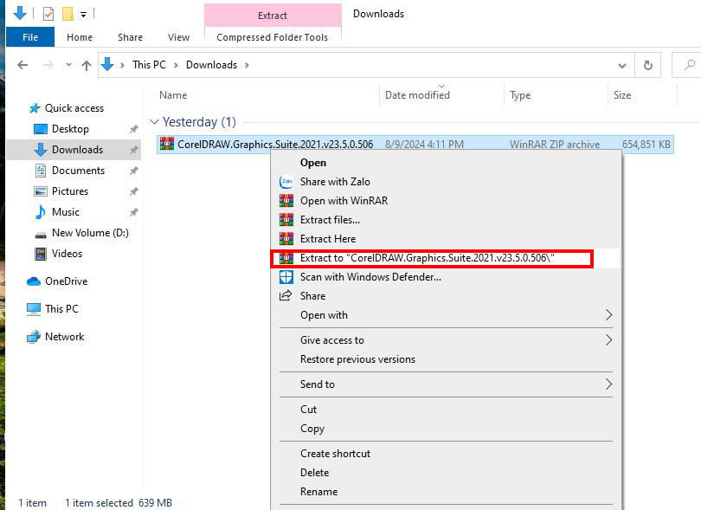Click the WinRAR archive file icon
The image size is (701, 510).
pos(167,144)
